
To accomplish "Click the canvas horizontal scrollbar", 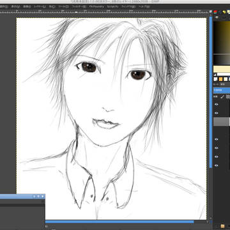I will pos(119,222).
